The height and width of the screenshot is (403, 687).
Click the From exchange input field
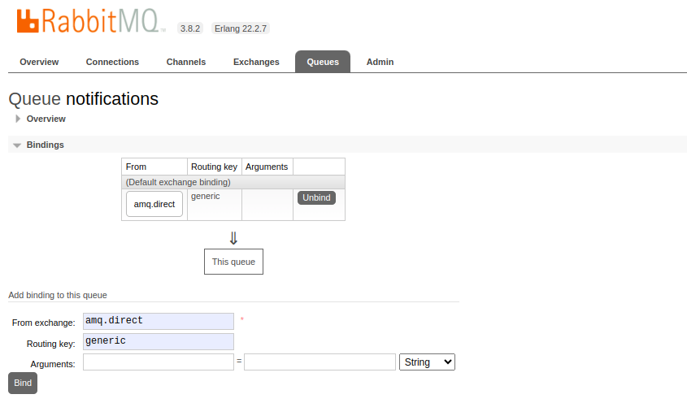159,321
